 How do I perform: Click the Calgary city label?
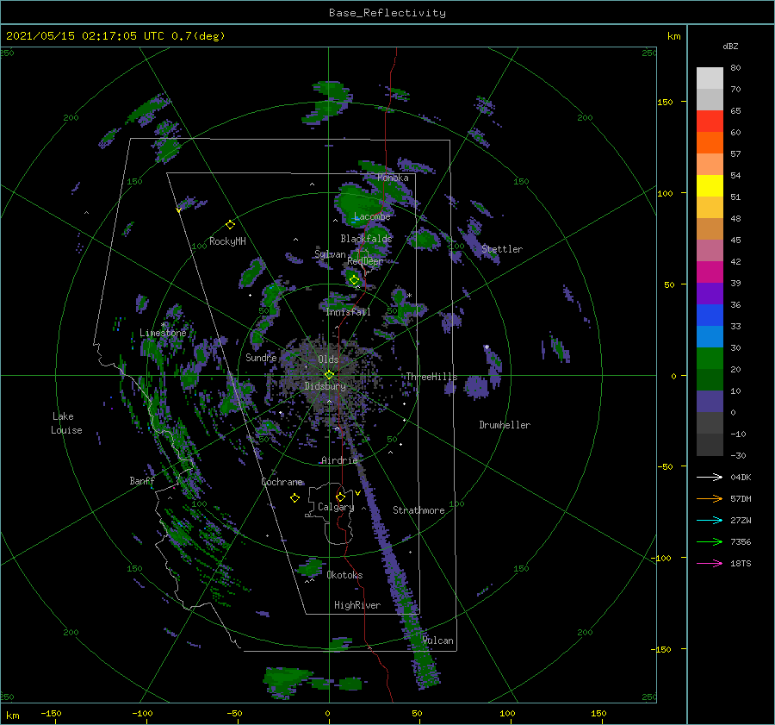[336, 507]
